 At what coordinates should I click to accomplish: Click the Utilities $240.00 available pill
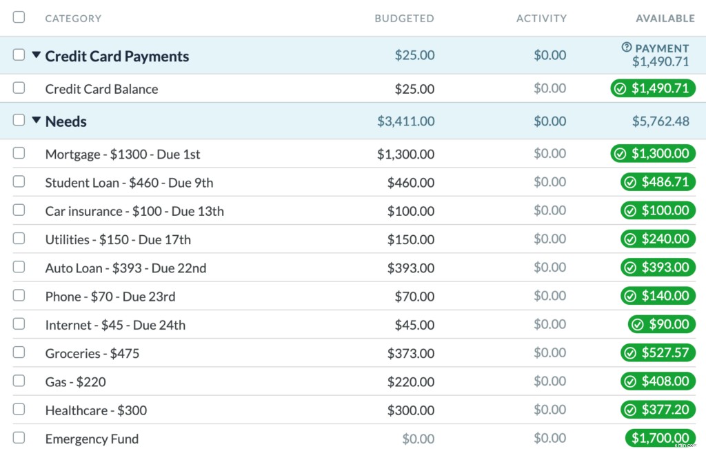pyautogui.click(x=656, y=239)
